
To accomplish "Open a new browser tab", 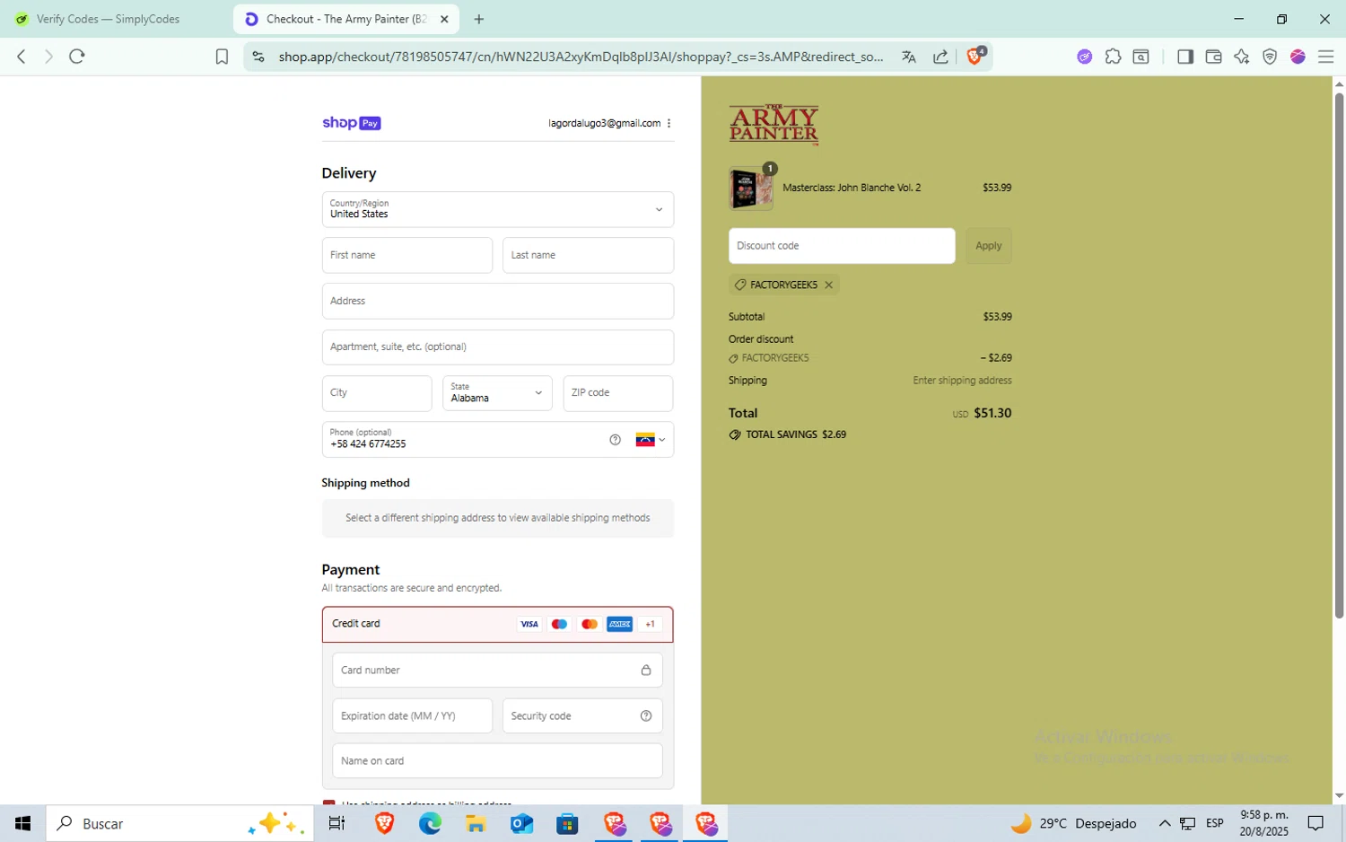I will click(x=479, y=19).
